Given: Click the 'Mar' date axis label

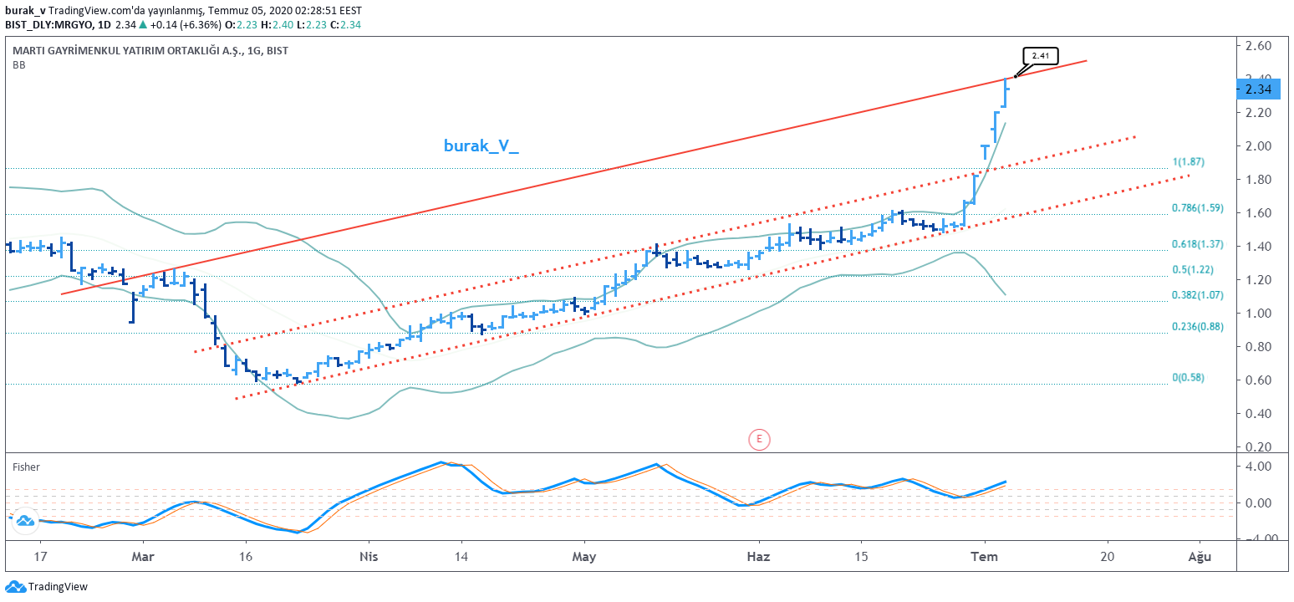Looking at the screenshot, I should (144, 556).
